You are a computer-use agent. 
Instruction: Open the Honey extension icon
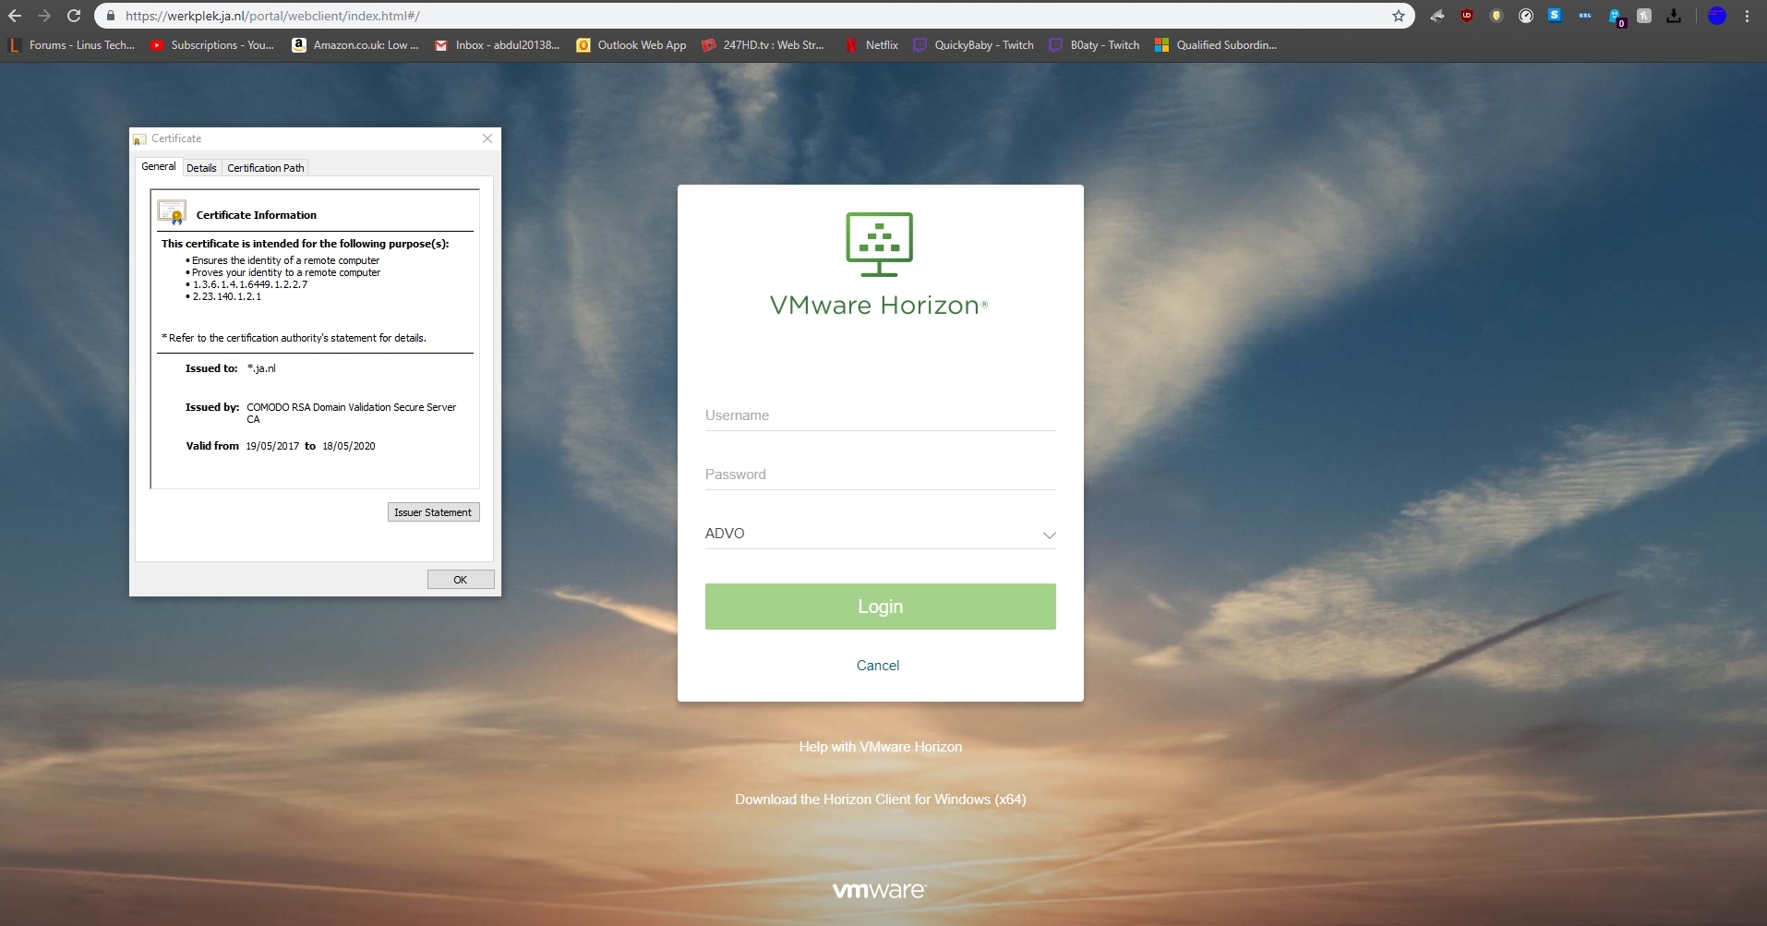1644,16
